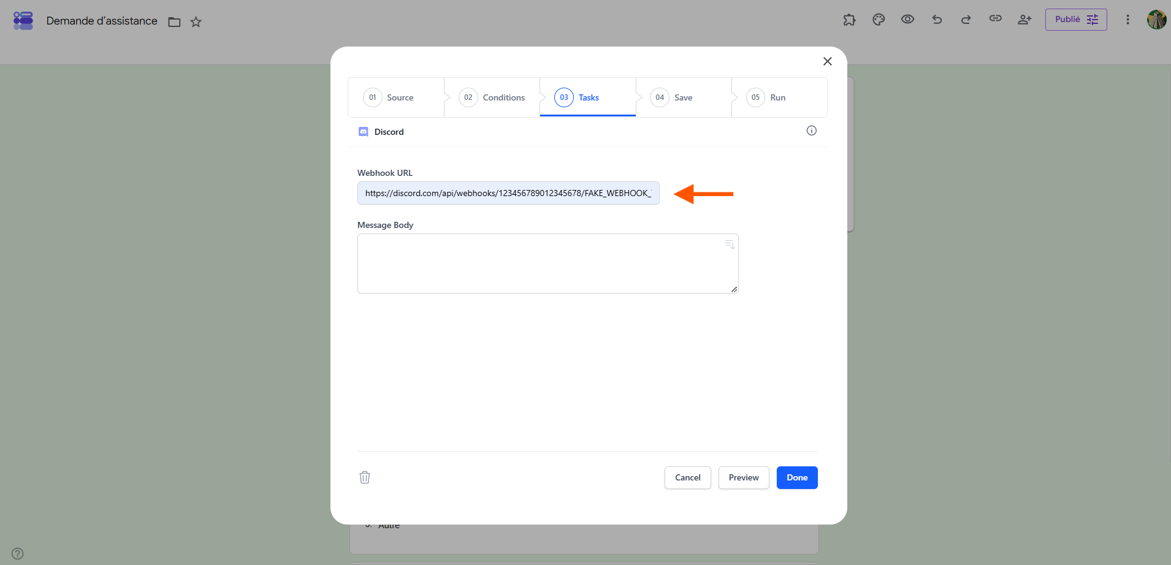Screen dimensions: 1171x565
Task: Go to the 01 Source step
Action: click(396, 97)
